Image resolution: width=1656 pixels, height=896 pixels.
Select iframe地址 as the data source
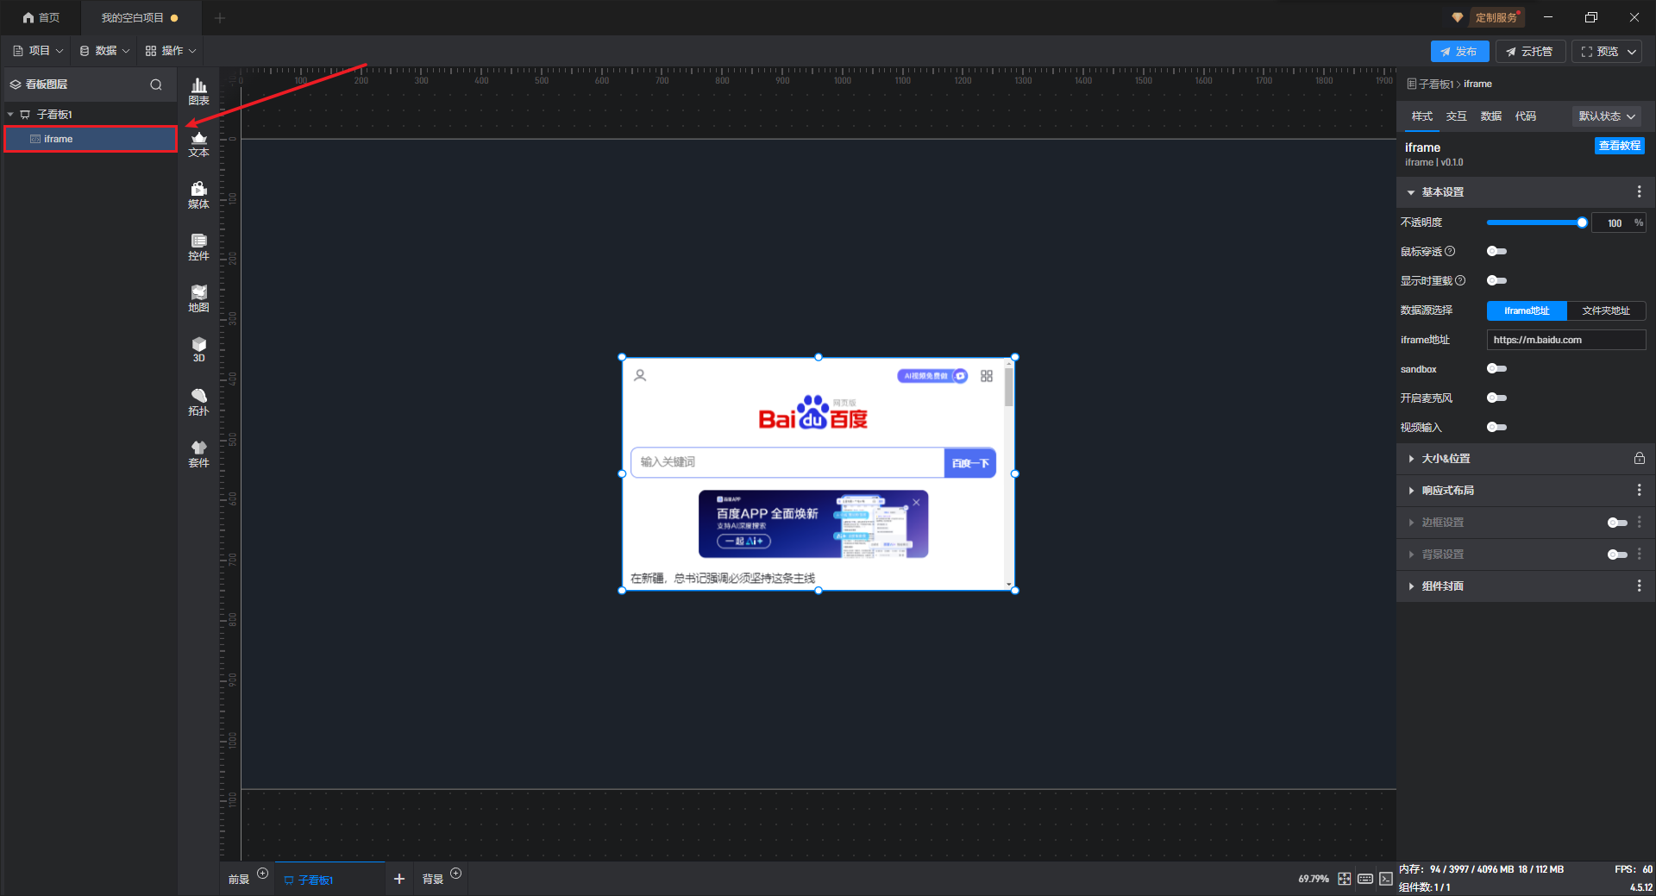tap(1527, 310)
